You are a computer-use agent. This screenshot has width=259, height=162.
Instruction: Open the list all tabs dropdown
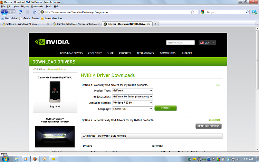(x=257, y=24)
